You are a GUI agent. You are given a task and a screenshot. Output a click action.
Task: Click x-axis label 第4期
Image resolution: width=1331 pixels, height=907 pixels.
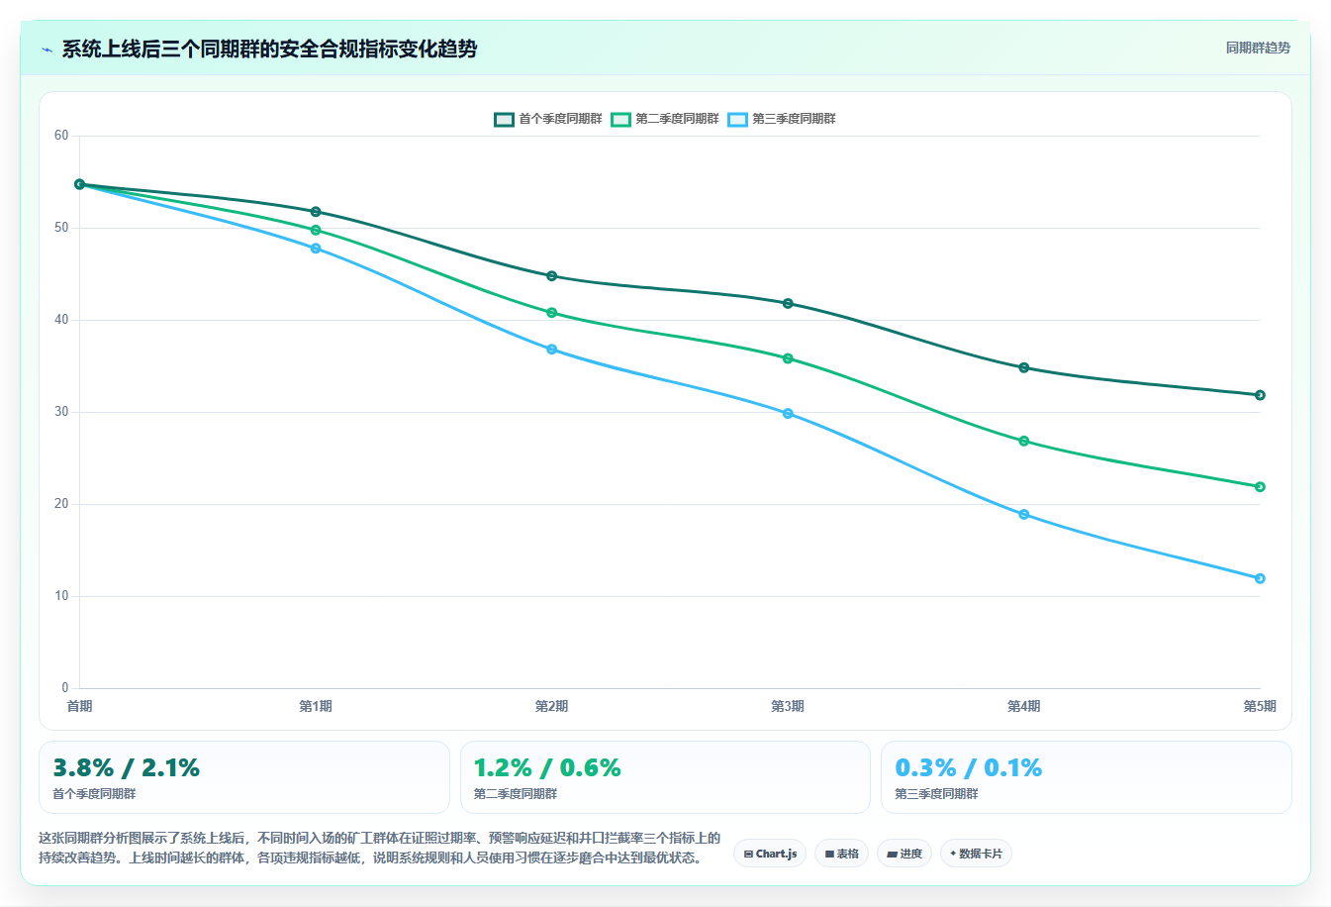1024,706
